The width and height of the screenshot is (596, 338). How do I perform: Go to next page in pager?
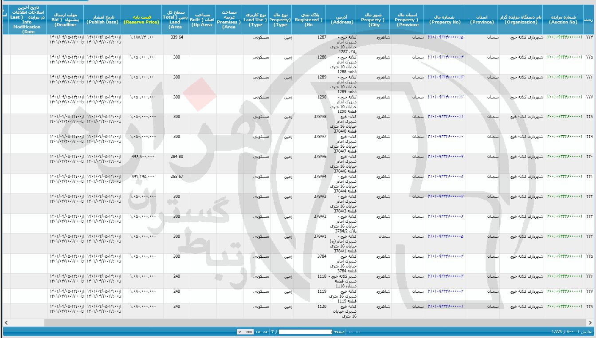click(265, 332)
